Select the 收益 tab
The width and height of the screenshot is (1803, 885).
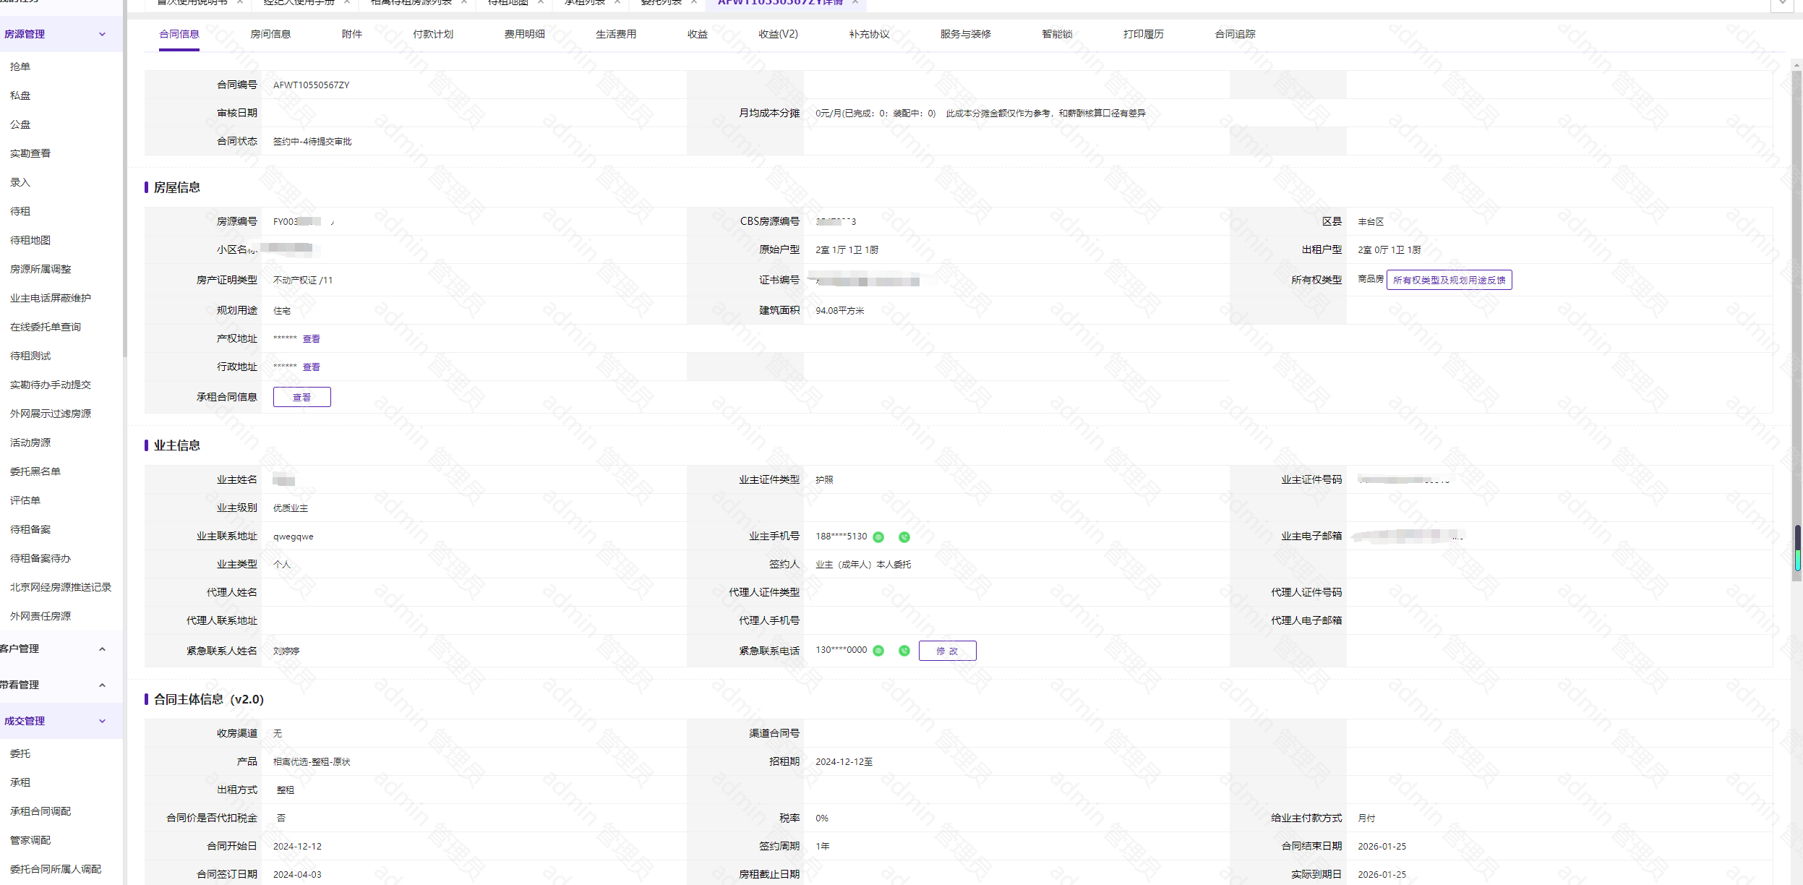pos(698,34)
